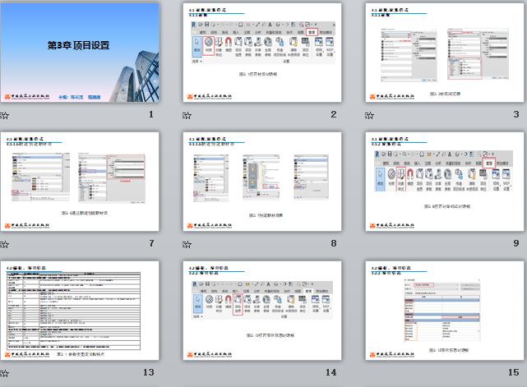Play animation using star under slide 8
527x387 pixels.
187,244
